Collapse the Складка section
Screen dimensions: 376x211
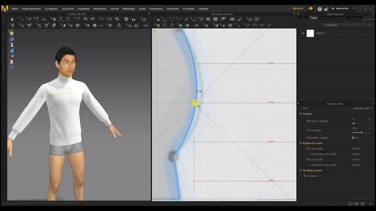click(301, 114)
